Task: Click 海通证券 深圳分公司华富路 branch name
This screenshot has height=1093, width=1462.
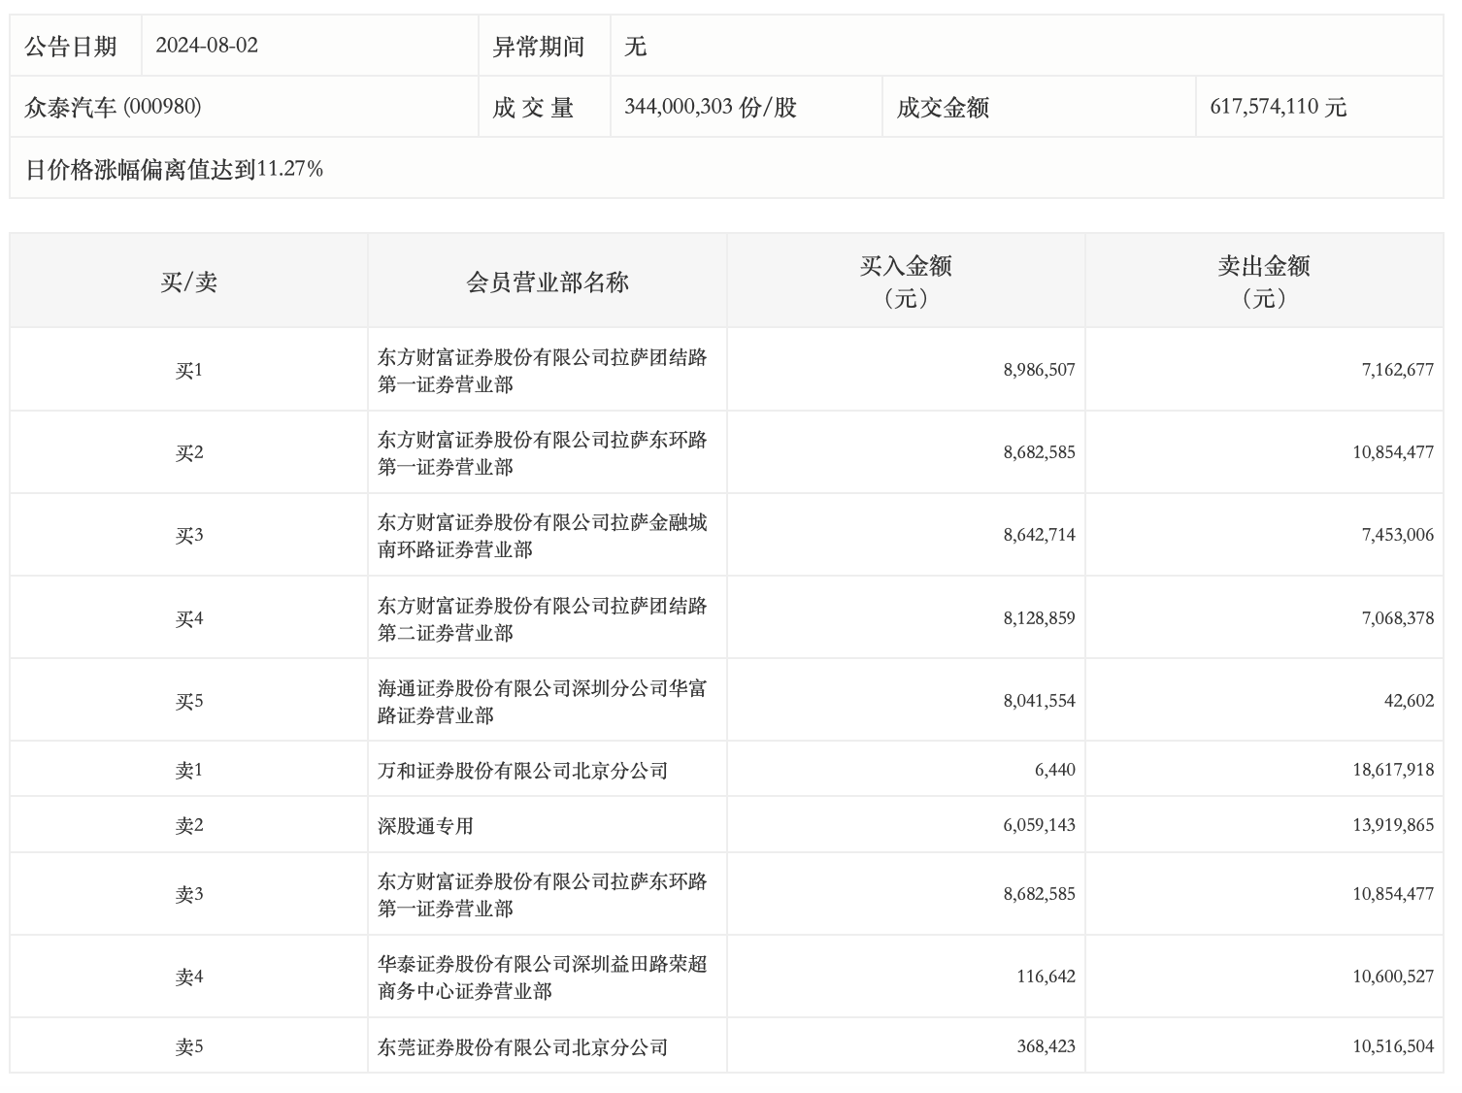Action: 542,701
